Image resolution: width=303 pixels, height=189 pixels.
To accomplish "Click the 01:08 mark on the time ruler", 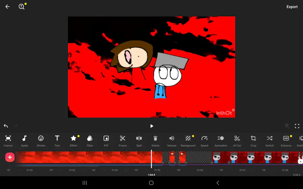I will click(x=285, y=170).
